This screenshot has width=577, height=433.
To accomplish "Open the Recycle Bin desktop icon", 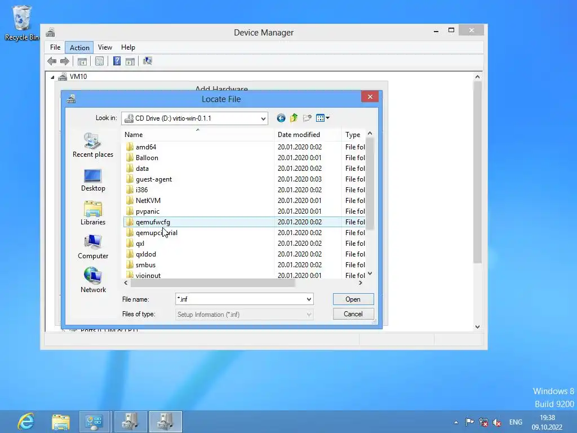I will pos(22,23).
